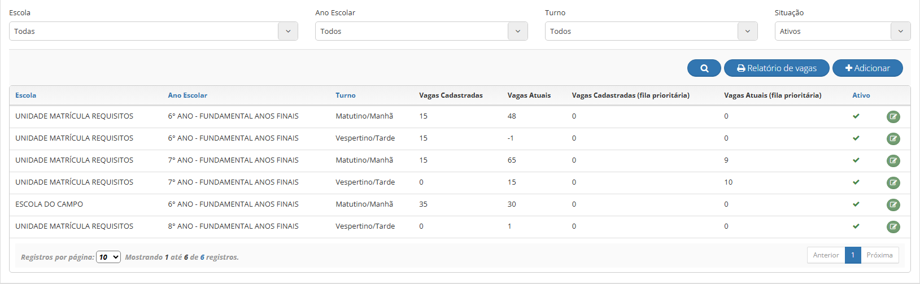Change the records per page selector
The image size is (920, 284).
click(x=108, y=257)
